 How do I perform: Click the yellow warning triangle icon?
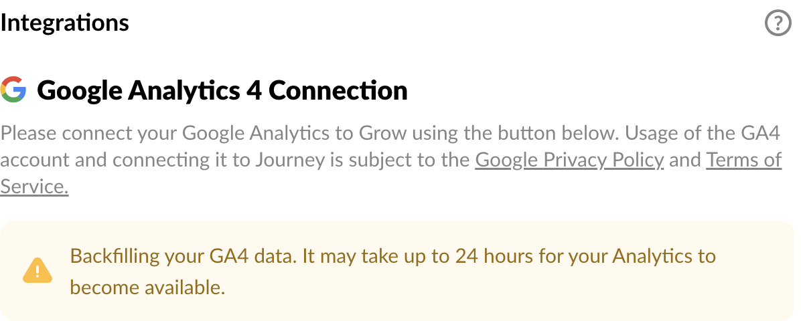[38, 271]
